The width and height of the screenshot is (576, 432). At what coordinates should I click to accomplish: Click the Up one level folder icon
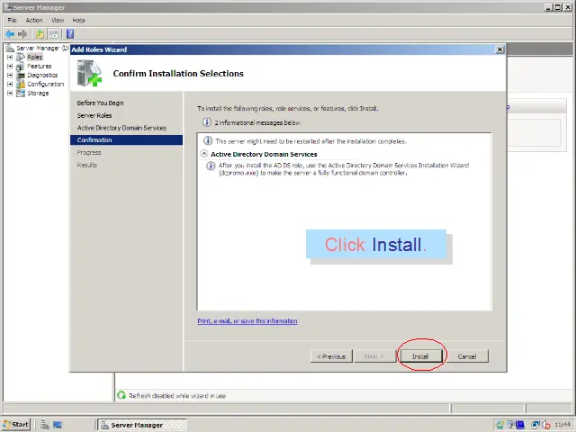click(40, 34)
